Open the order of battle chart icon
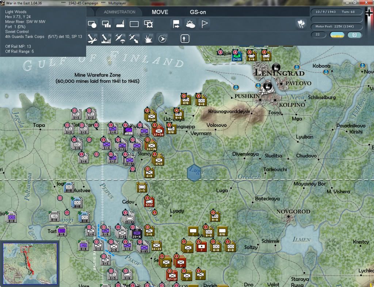The image size is (374, 287). [x=106, y=24]
